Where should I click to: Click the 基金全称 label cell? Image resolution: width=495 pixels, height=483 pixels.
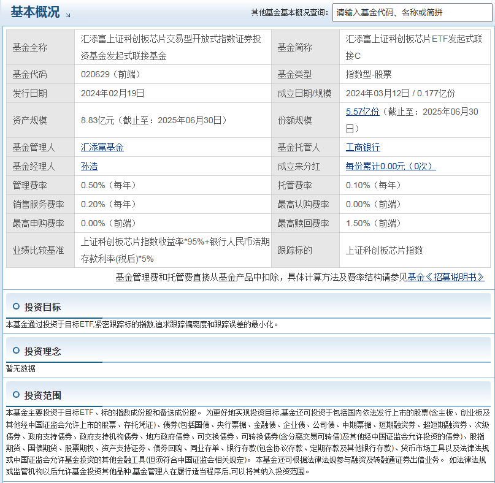point(40,48)
